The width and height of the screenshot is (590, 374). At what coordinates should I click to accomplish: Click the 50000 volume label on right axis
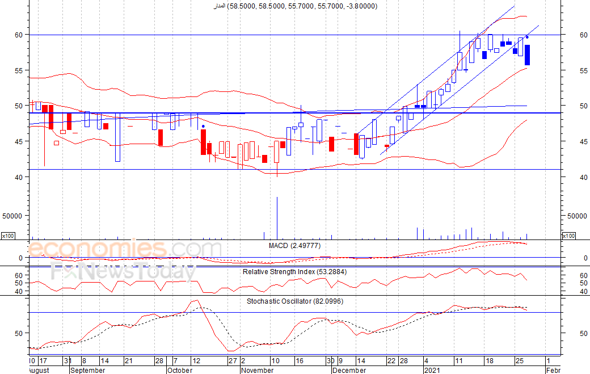(x=577, y=216)
